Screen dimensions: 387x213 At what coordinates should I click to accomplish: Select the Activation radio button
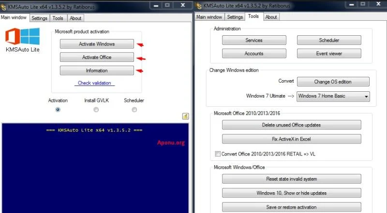[x=58, y=110]
